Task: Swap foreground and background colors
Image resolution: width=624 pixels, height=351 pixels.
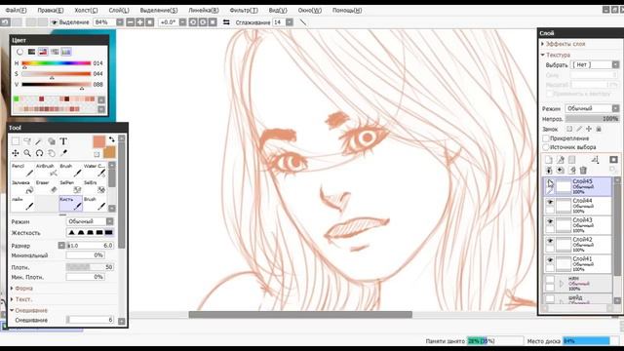Action: (x=112, y=139)
